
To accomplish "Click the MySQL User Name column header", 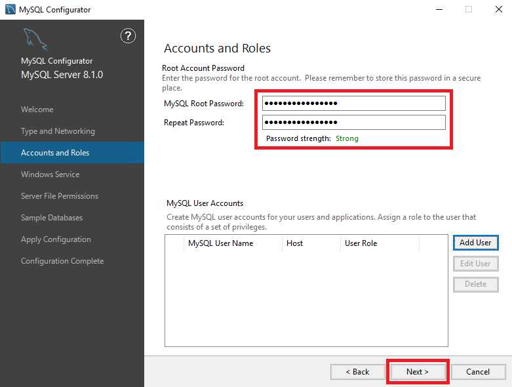I will pos(233,243).
